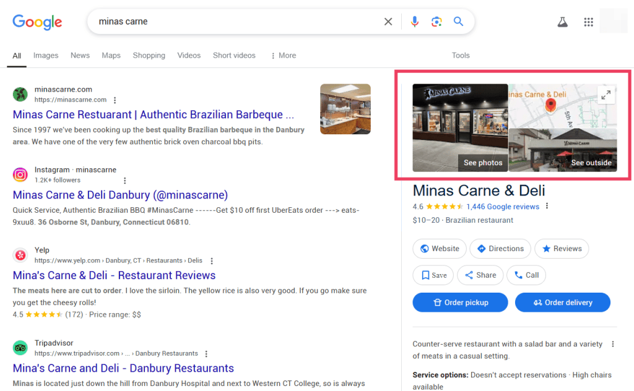Click the Order pickup button
Screen dimensions: 634x391
(460, 302)
